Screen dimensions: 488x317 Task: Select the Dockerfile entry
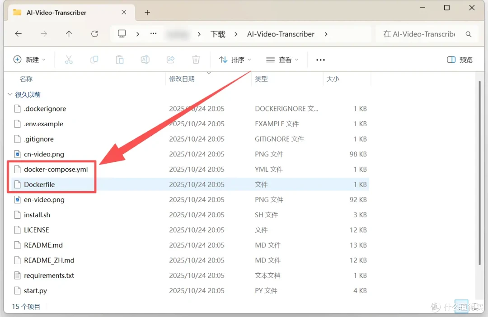coord(39,184)
